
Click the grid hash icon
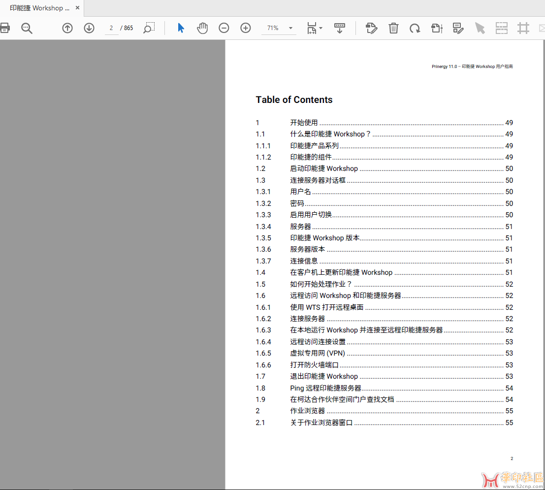coord(523,28)
